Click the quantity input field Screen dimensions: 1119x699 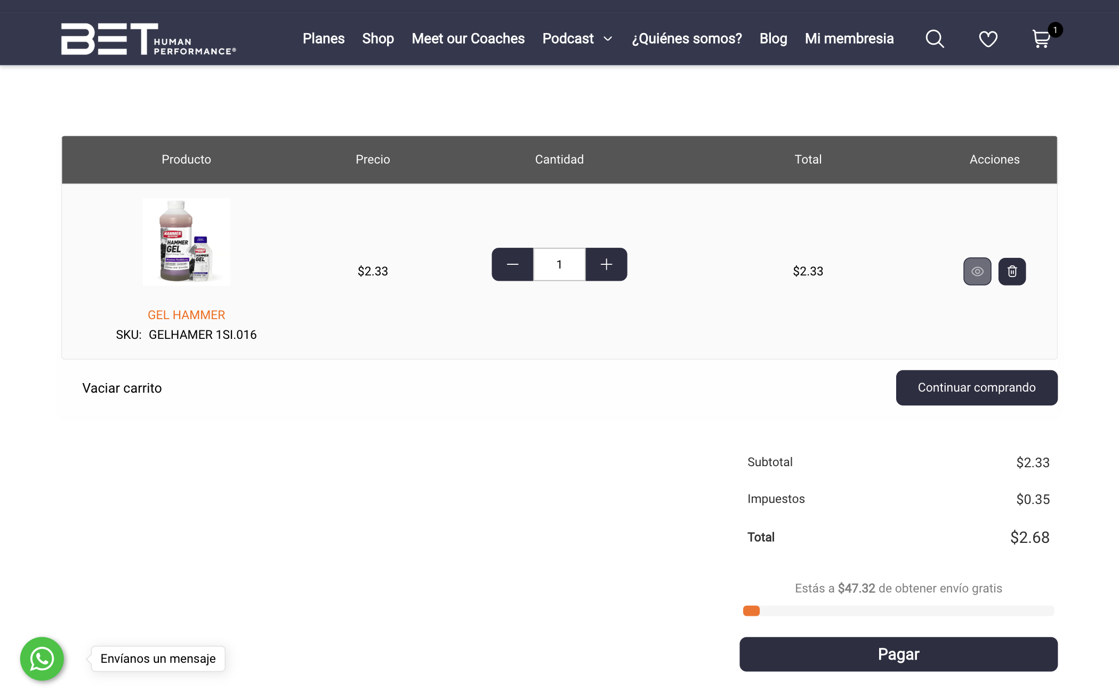pyautogui.click(x=559, y=264)
